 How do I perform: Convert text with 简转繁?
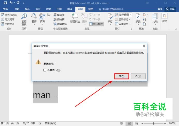pos(59,19)
